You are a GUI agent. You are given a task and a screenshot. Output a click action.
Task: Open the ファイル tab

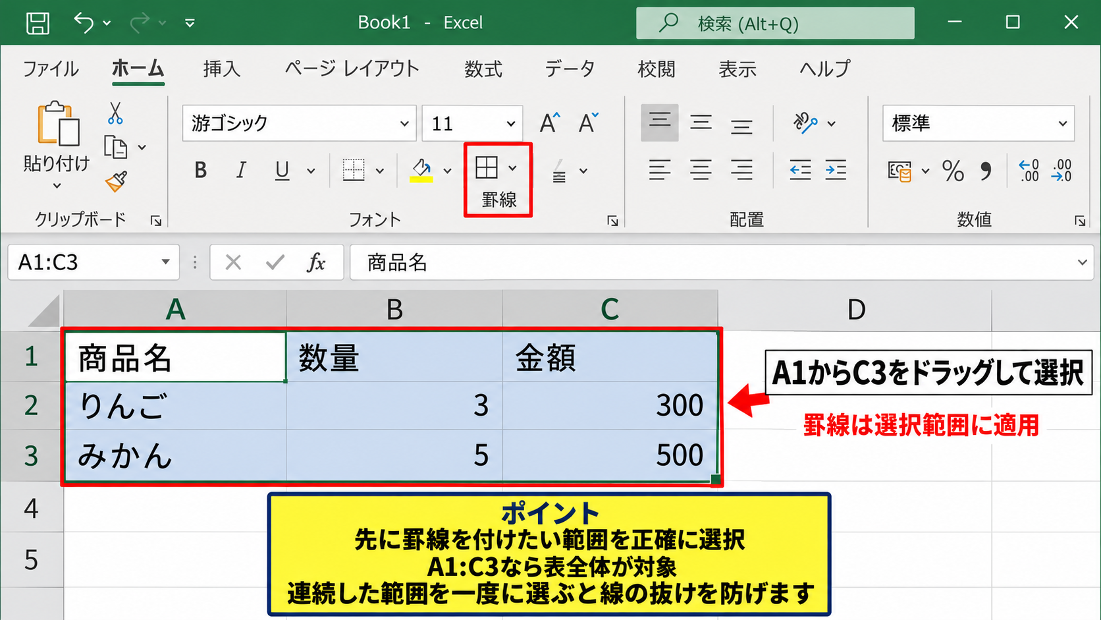point(51,69)
